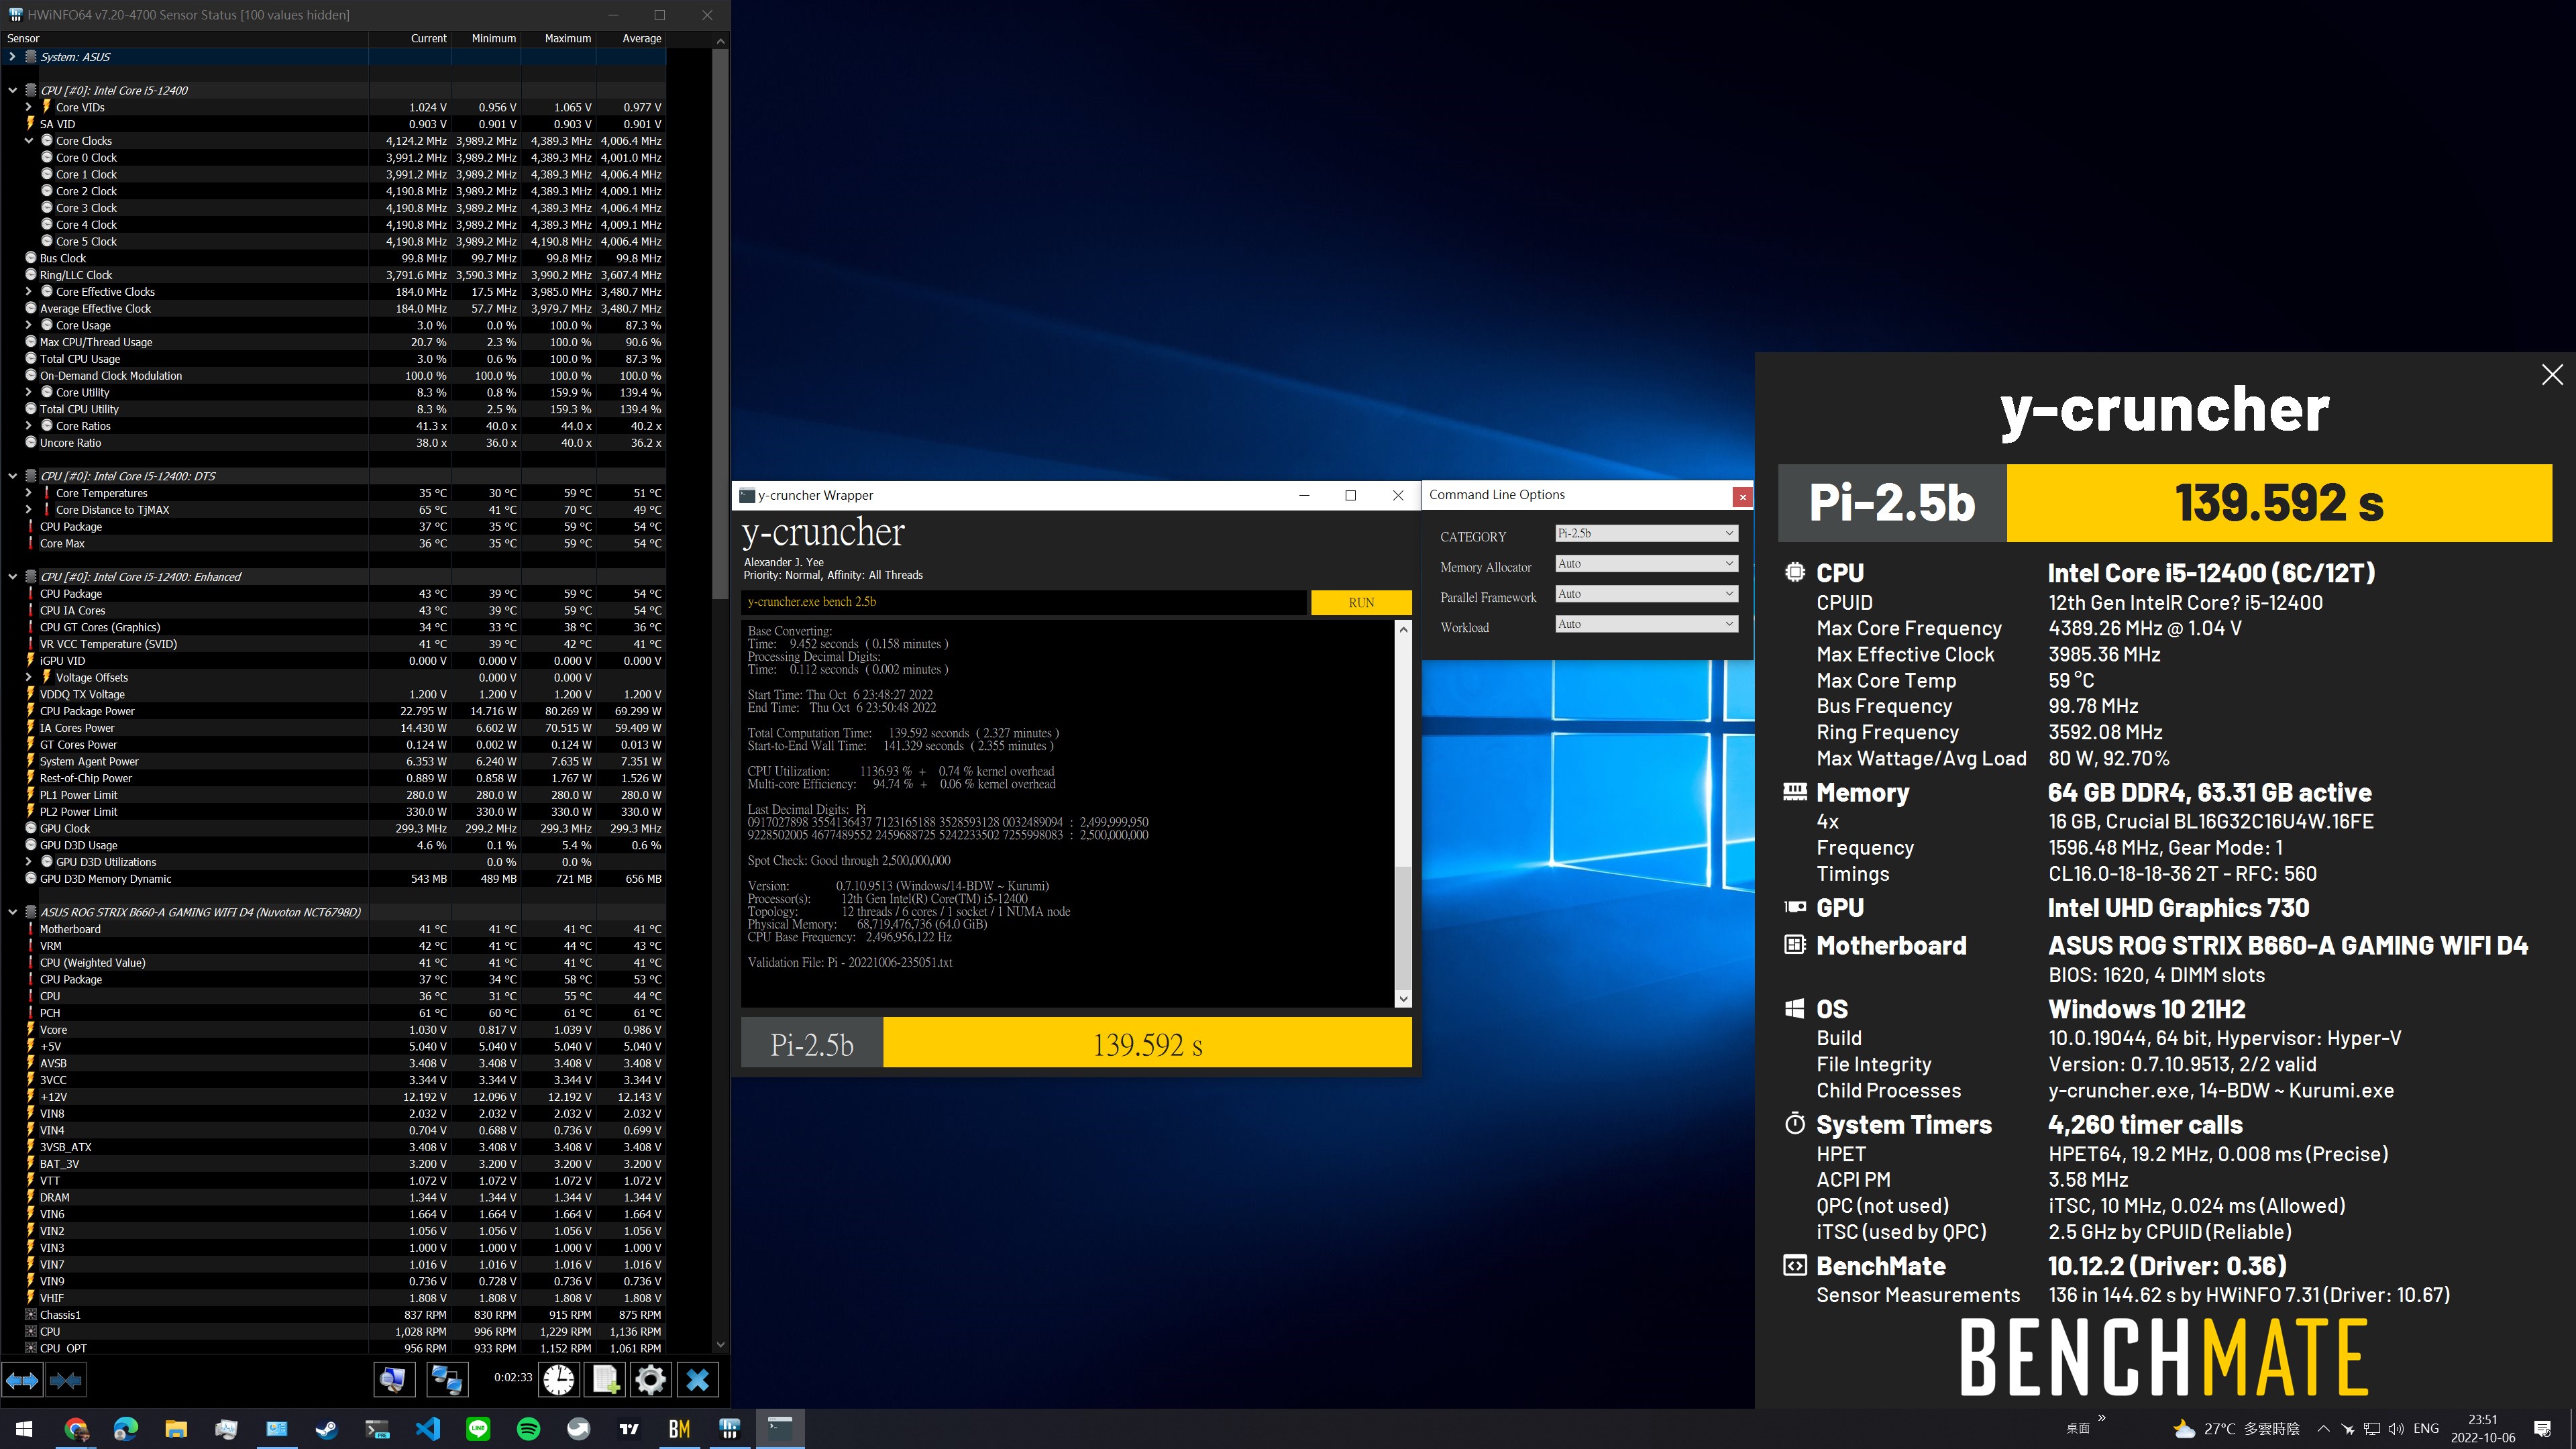Click HWiNFO expand columns double-arrow icon
Image resolution: width=2576 pixels, height=1449 pixels.
pyautogui.click(x=22, y=1380)
